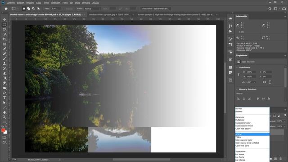
Task: Switch to the grupos.jpg document tab
Action: coord(110,14)
